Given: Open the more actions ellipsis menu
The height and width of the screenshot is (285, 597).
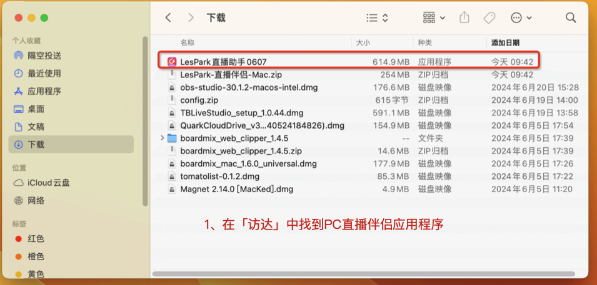Looking at the screenshot, I should point(521,17).
